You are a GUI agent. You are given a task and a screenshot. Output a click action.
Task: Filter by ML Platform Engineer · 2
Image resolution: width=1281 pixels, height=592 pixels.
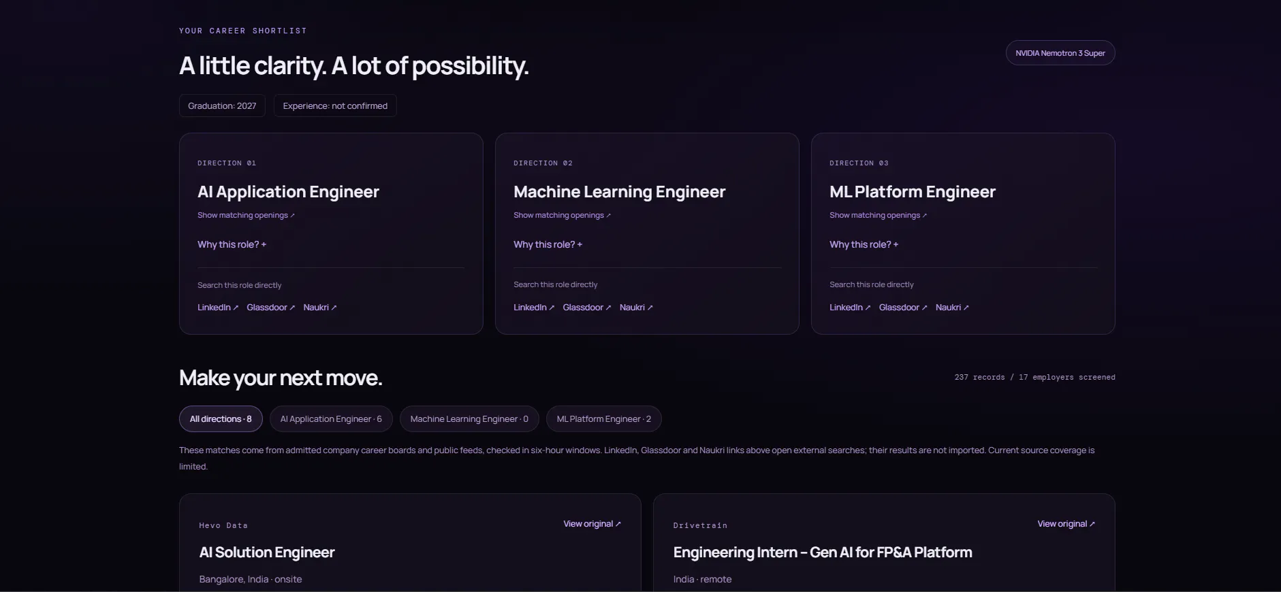603,419
